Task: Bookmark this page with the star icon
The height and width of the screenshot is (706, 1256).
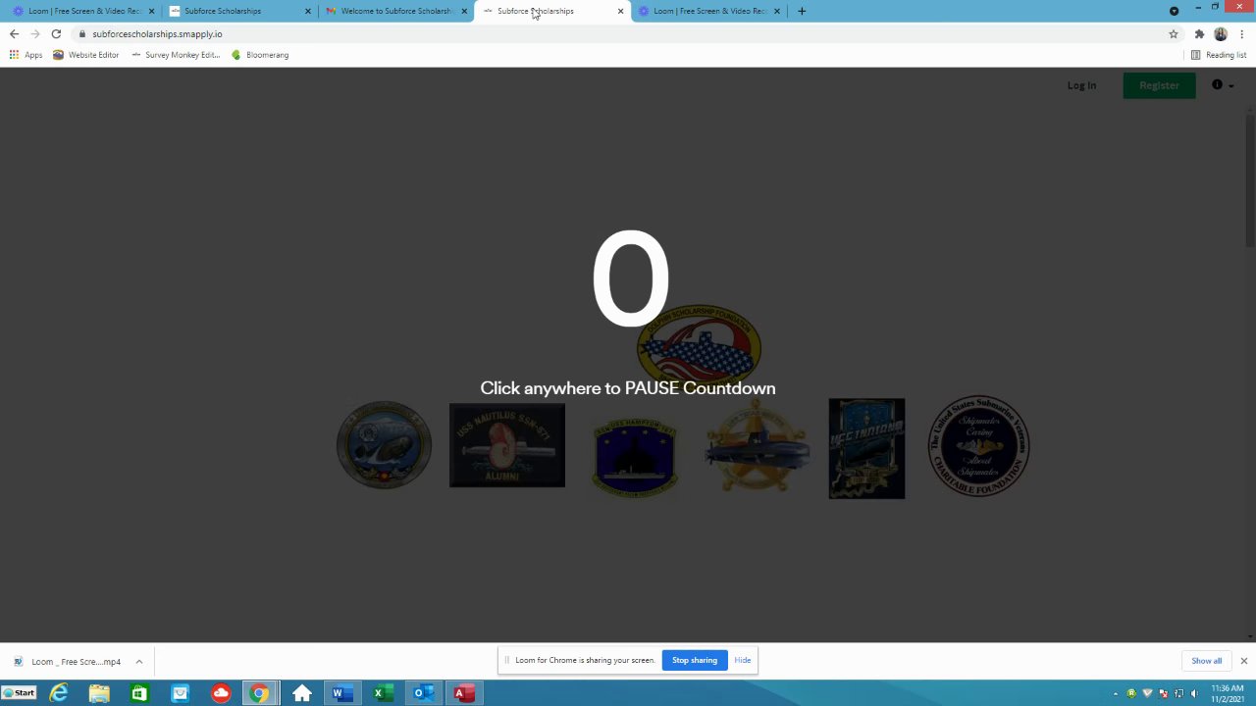Action: tap(1173, 33)
